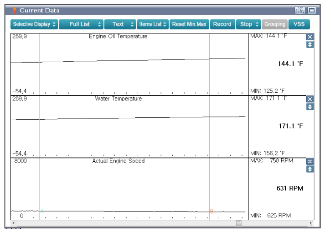Click the MAX: 758 RPM readout

pos(272,160)
